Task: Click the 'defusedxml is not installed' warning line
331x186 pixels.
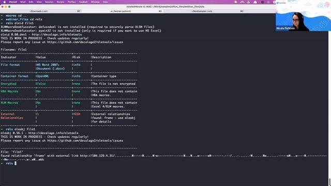Action: [x=78, y=27]
